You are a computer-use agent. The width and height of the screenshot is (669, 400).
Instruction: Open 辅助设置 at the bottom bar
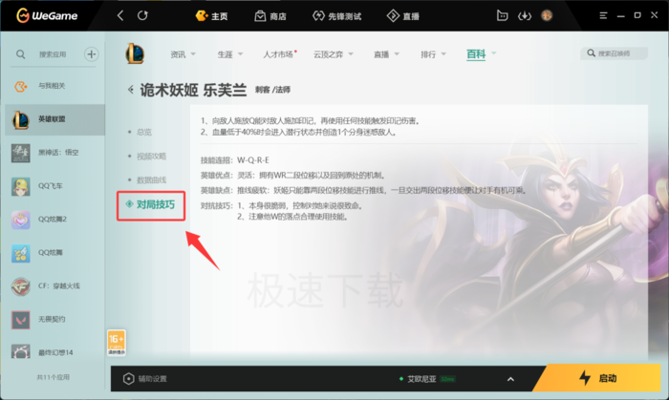tap(145, 379)
